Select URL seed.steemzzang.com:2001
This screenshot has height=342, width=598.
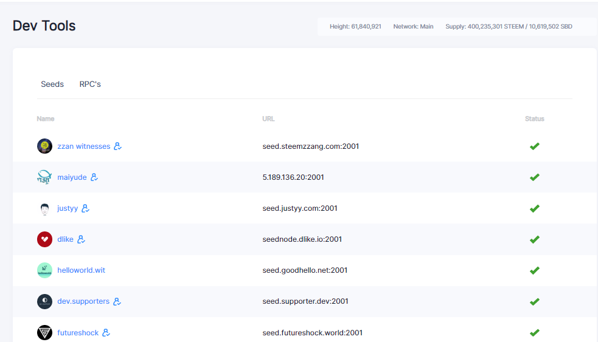point(310,146)
